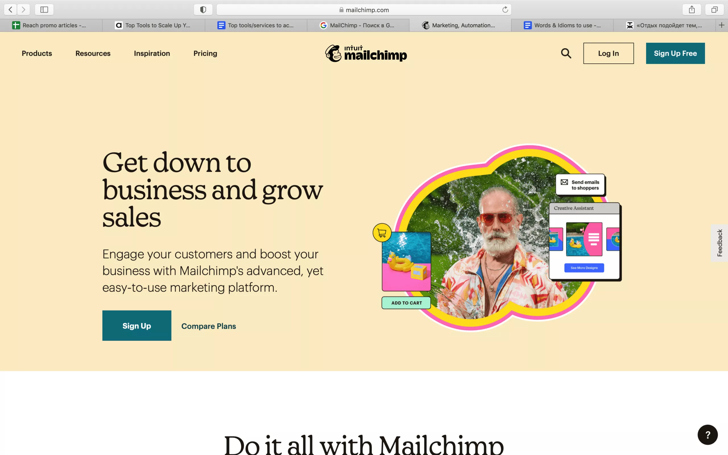728x455 pixels.
Task: Open the round help question-mark button
Action: tap(708, 435)
